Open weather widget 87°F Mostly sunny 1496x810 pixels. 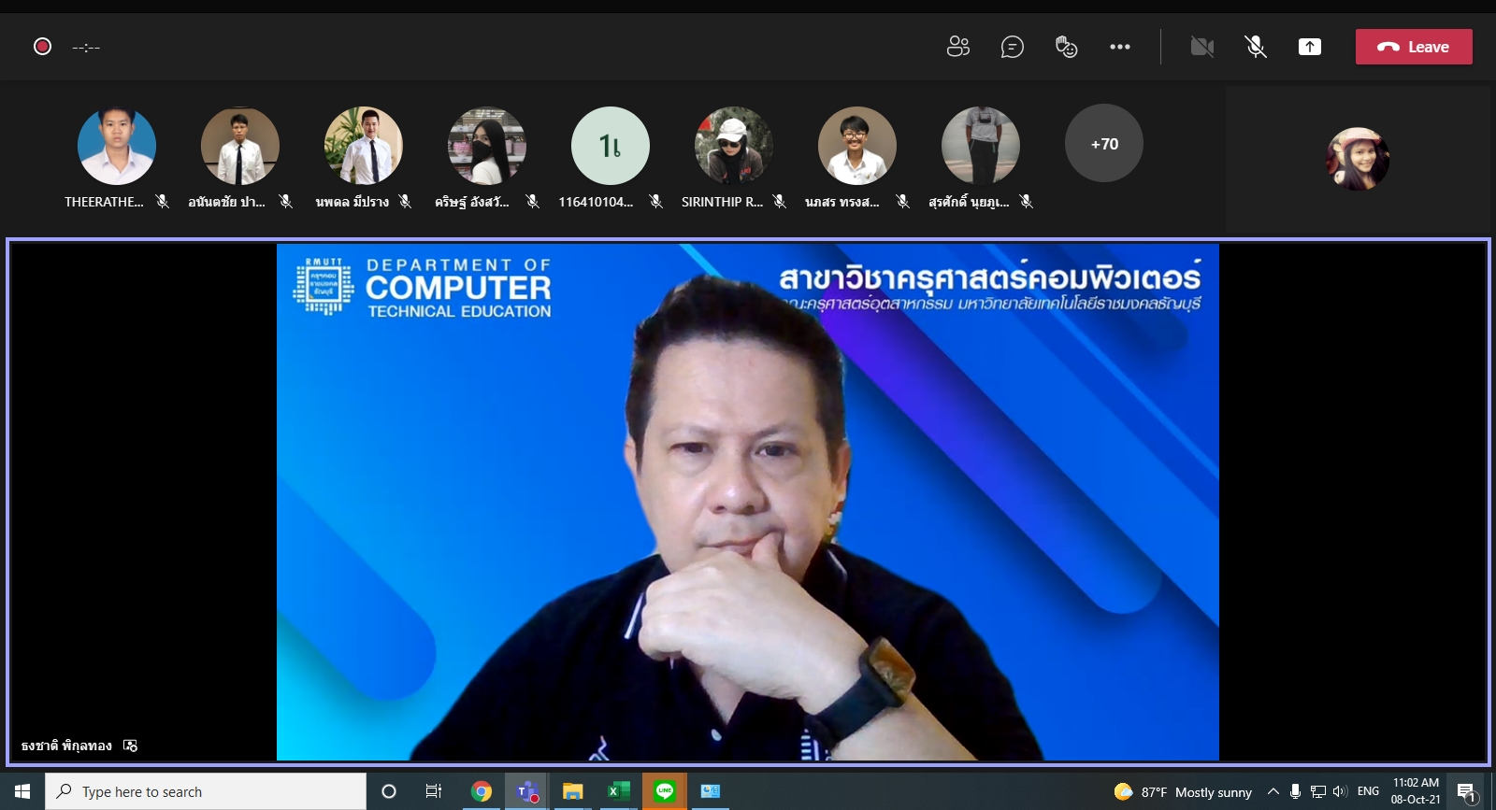(x=1184, y=792)
